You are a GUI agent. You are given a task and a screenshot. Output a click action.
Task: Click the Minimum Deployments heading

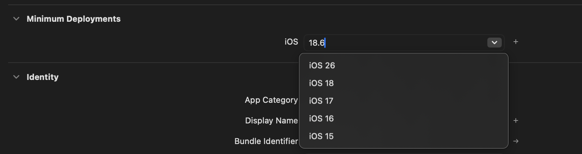tap(74, 19)
